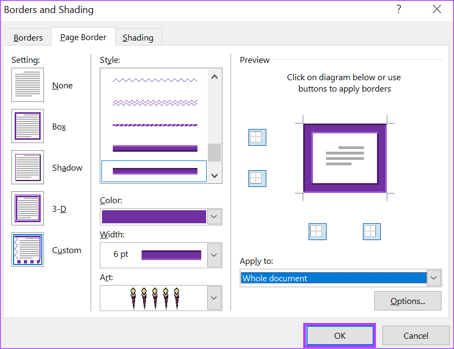Select the None border setting
This screenshot has width=454, height=349.
click(28, 85)
